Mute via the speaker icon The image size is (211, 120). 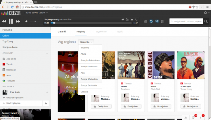[27, 21]
